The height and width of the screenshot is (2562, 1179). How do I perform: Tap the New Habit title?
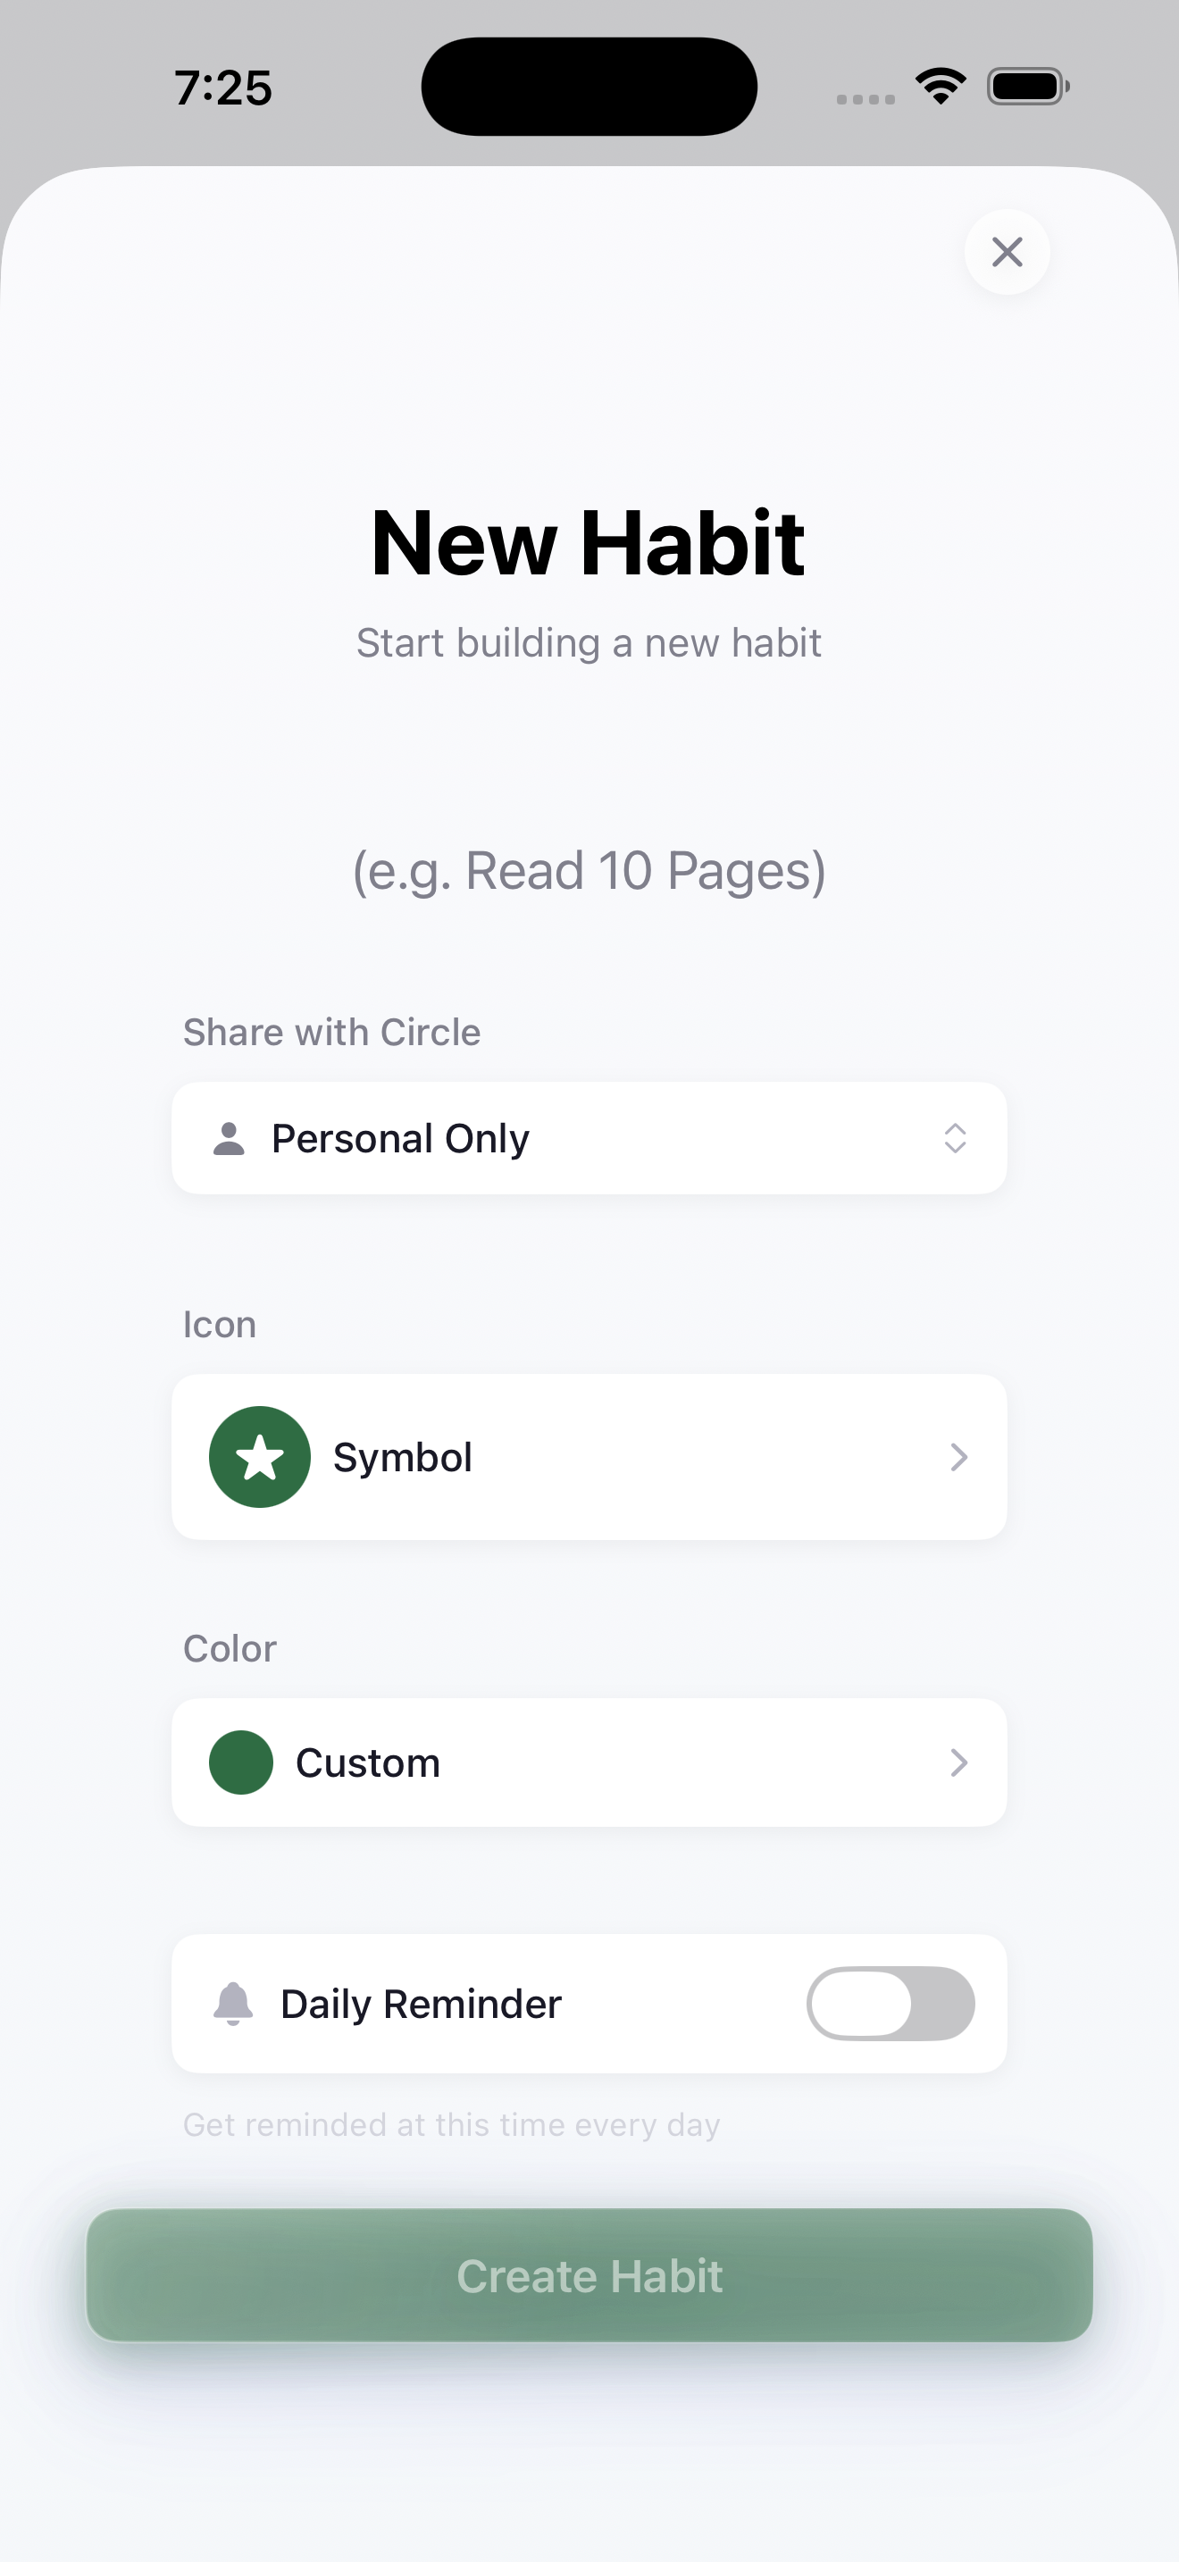pos(589,542)
